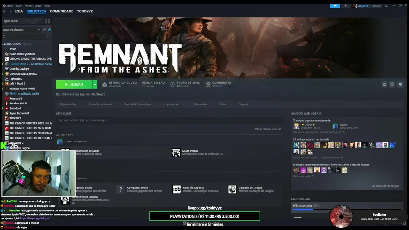Open Guias link
This screenshot has width=409, height=230.
tap(223, 104)
